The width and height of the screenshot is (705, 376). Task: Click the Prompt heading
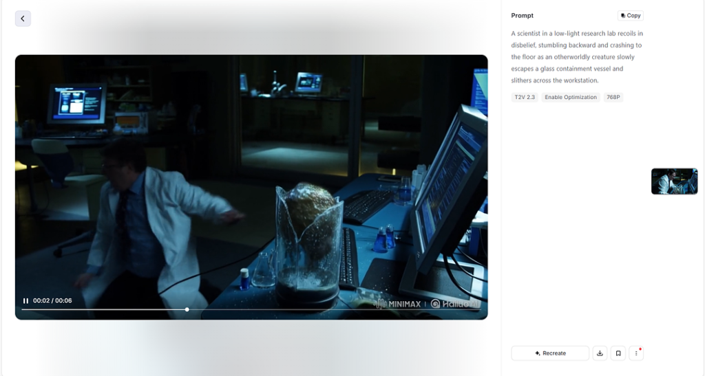pyautogui.click(x=522, y=16)
